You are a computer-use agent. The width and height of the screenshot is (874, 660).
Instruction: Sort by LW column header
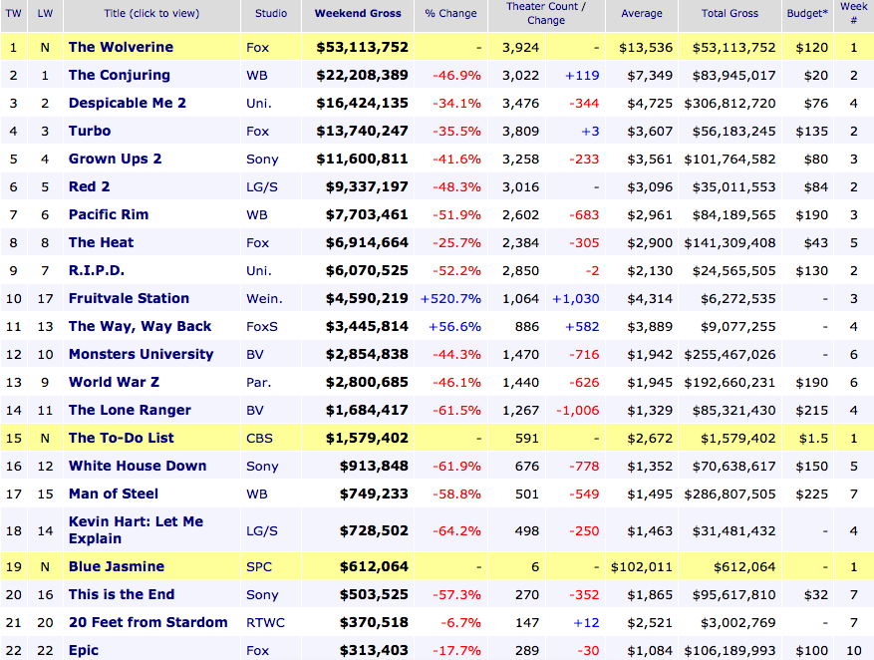[45, 13]
